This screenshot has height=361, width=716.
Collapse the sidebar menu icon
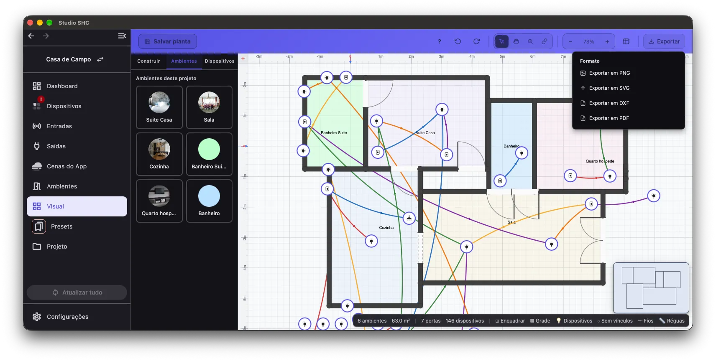122,36
